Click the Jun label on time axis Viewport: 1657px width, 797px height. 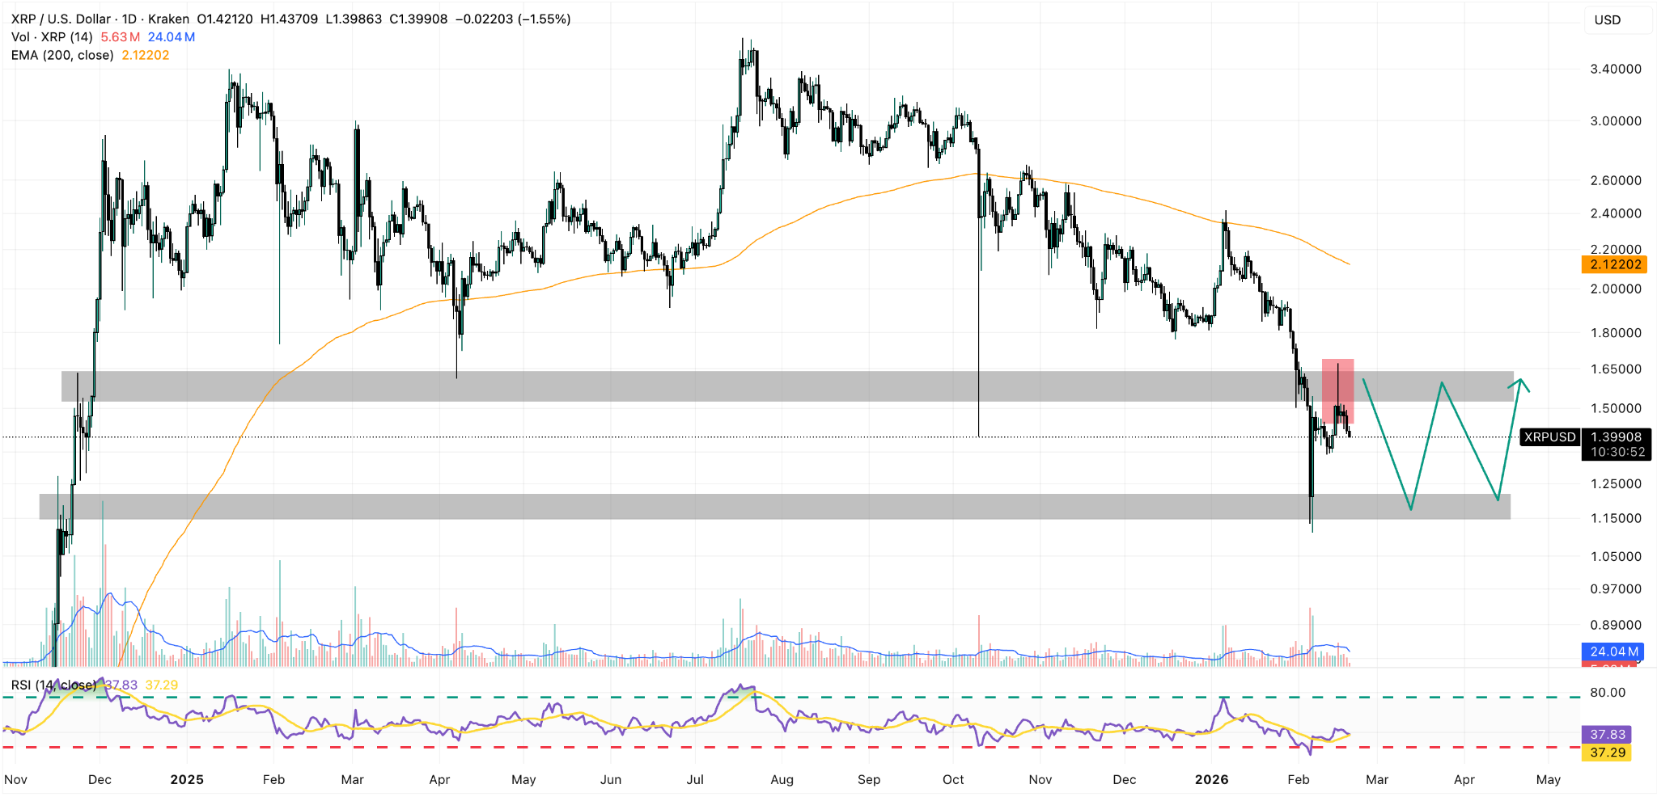point(611,780)
